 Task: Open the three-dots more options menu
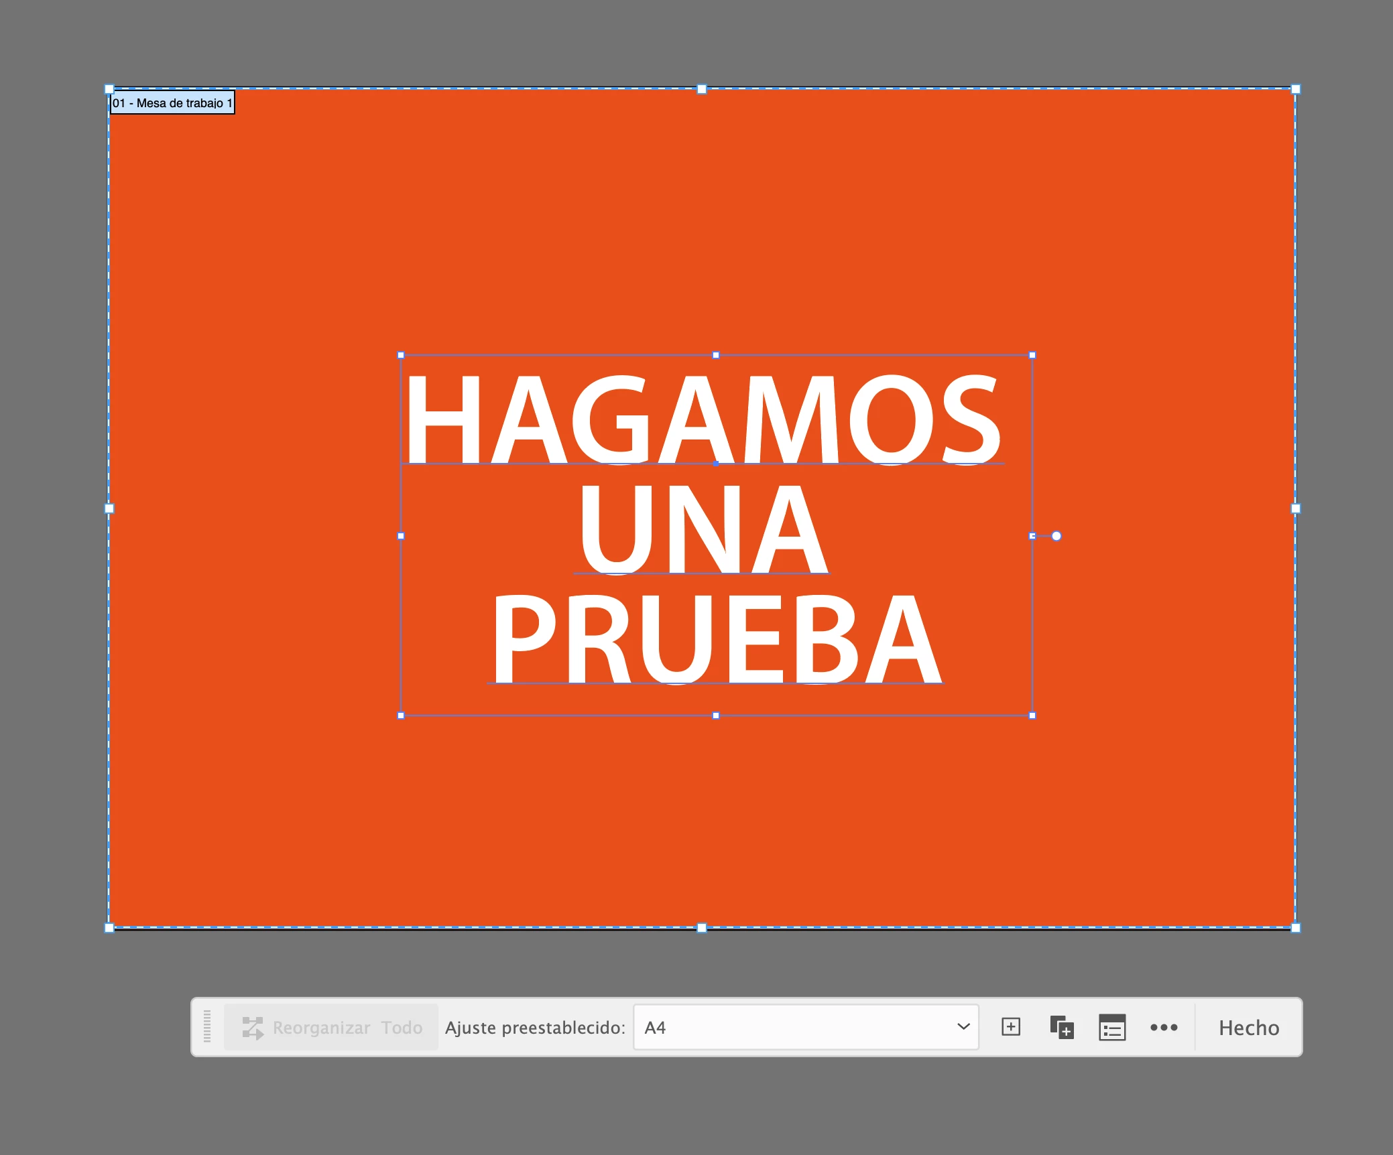click(1163, 1027)
